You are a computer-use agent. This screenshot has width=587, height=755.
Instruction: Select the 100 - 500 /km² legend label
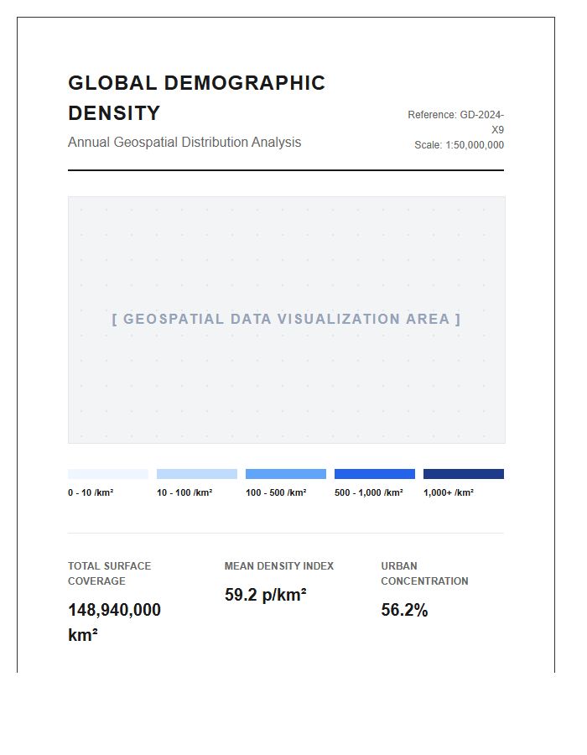pyautogui.click(x=276, y=492)
